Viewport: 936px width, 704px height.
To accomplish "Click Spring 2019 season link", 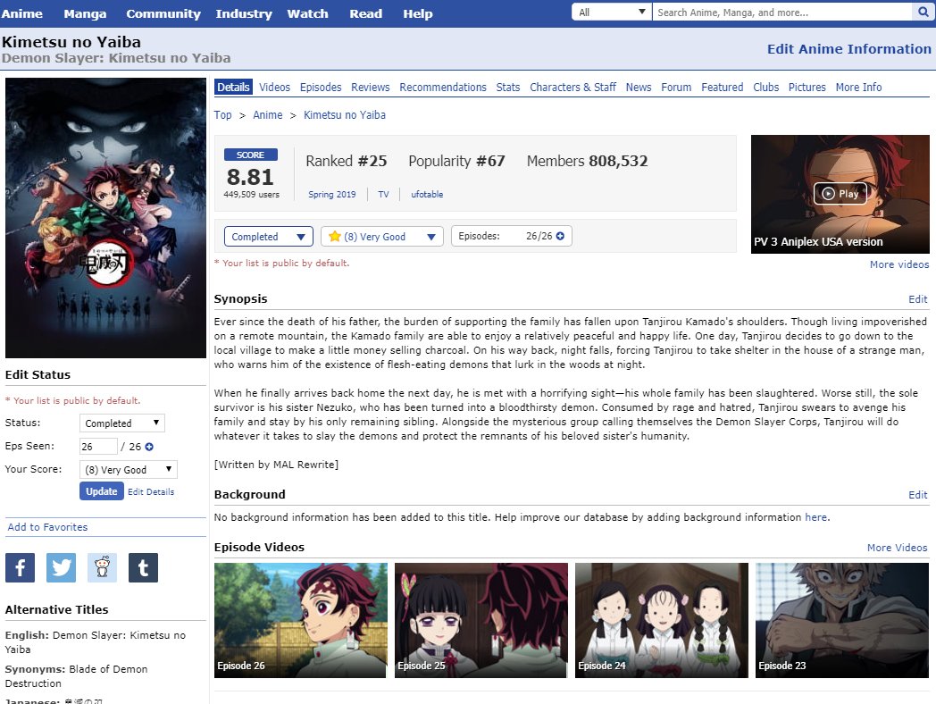I will (332, 194).
